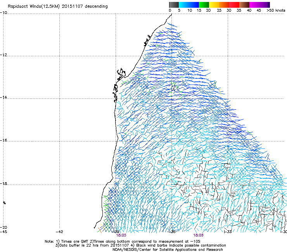
Task: Click the -36 longitude axis label
Action: point(172,232)
